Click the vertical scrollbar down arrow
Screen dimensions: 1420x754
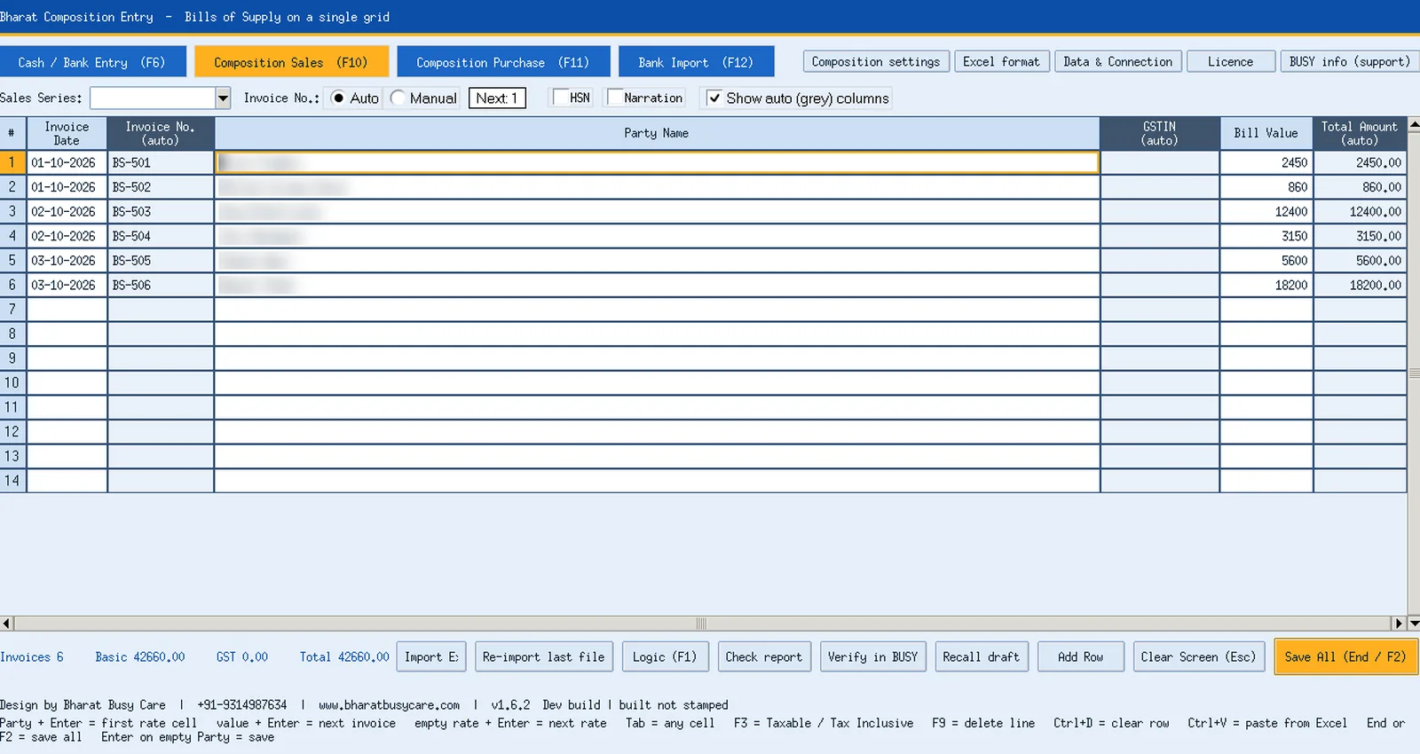1414,624
